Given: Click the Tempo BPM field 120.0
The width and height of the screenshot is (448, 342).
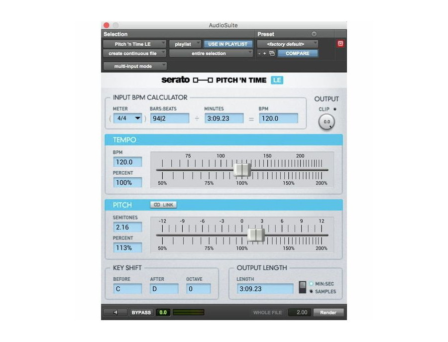Looking at the screenshot, I should 128,162.
